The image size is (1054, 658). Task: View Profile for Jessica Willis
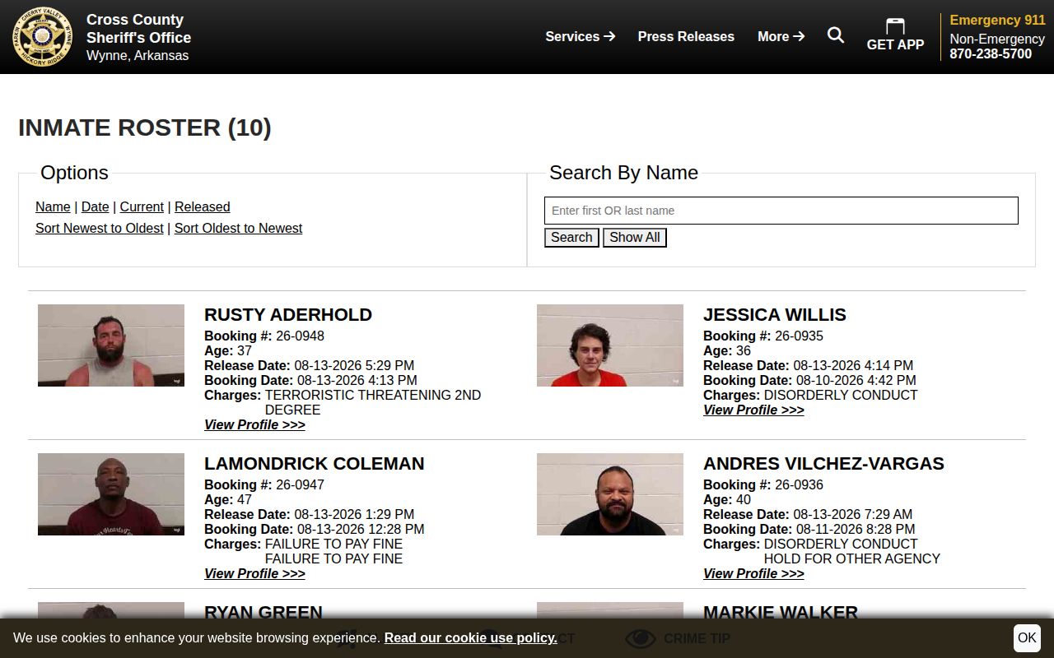click(753, 410)
